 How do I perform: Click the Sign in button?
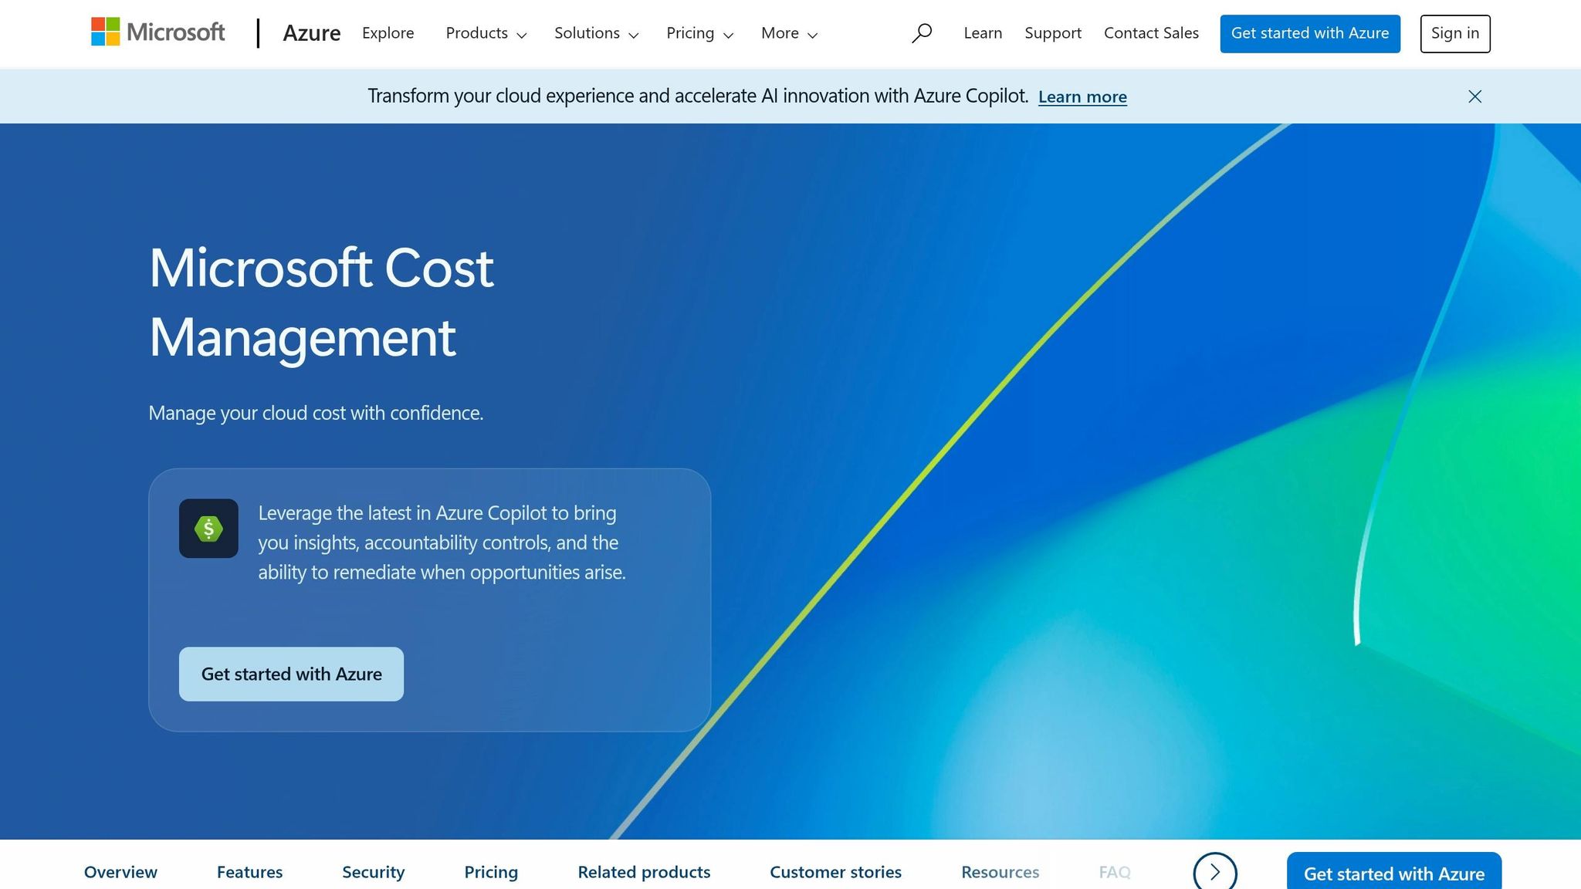(1455, 34)
